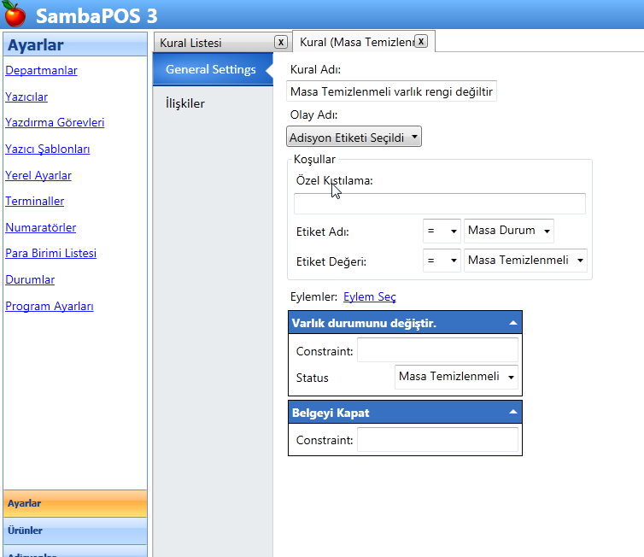
Task: Open Etiket Adı operator dropdown
Action: tap(442, 231)
